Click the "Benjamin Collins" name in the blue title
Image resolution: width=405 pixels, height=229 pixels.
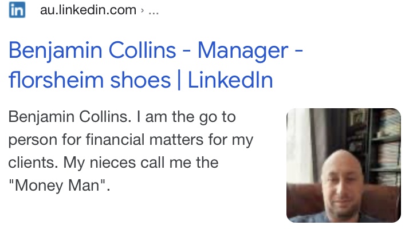tap(92, 51)
